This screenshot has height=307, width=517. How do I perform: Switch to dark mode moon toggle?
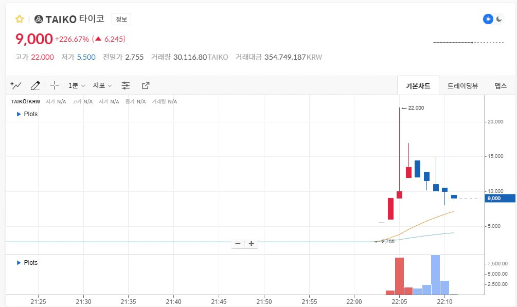pos(499,19)
